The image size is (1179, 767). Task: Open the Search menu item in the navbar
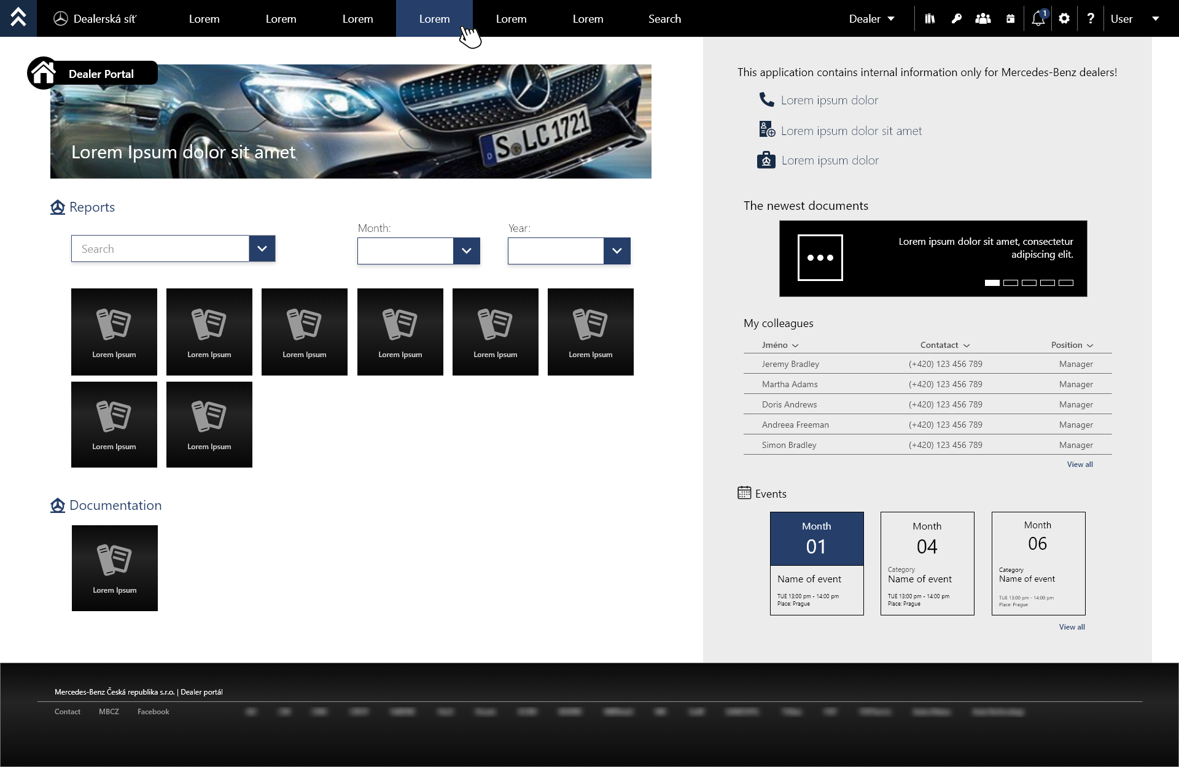point(664,18)
